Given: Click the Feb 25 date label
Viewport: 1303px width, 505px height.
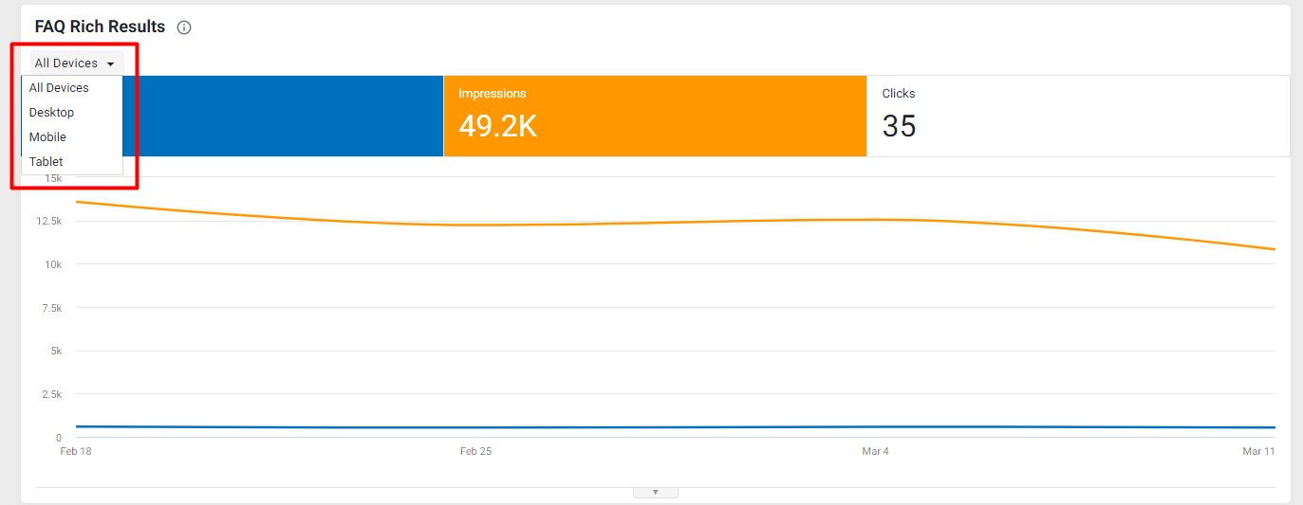Looking at the screenshot, I should 475,451.
